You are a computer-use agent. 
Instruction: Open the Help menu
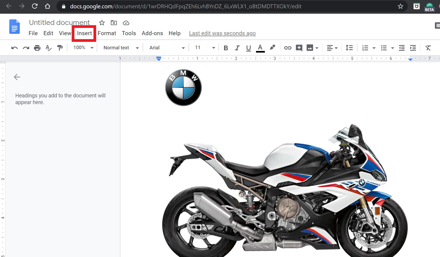pos(175,33)
